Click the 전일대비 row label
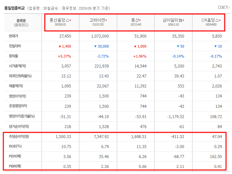 point(15,46)
